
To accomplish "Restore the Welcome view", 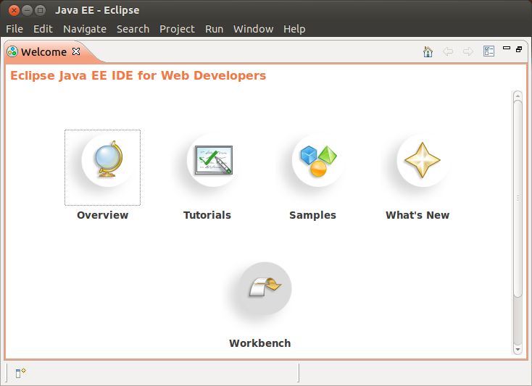I will coord(519,49).
